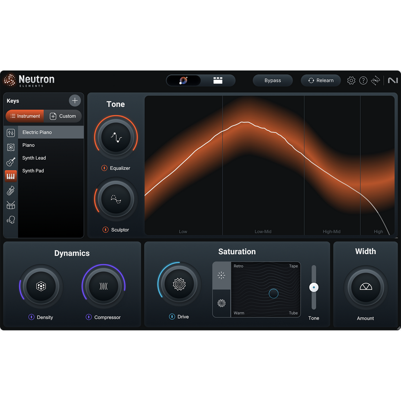
Task: Select the Custom tab
Action: [x=63, y=116]
